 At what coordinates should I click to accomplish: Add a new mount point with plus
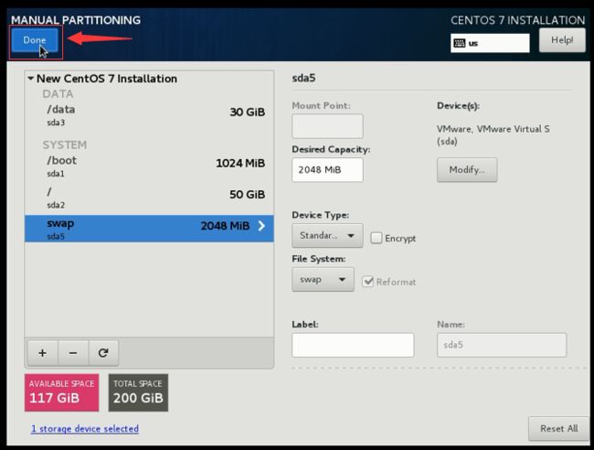[43, 353]
